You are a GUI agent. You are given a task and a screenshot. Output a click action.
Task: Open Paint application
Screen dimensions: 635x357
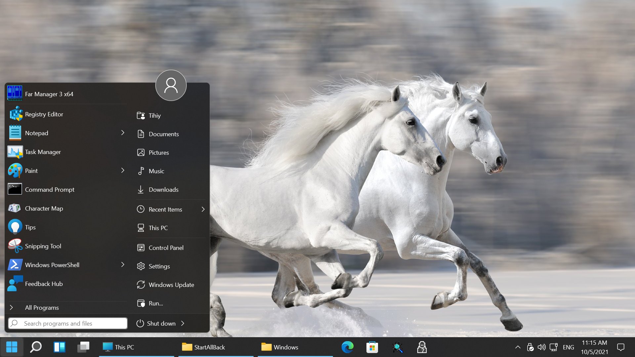(x=30, y=170)
